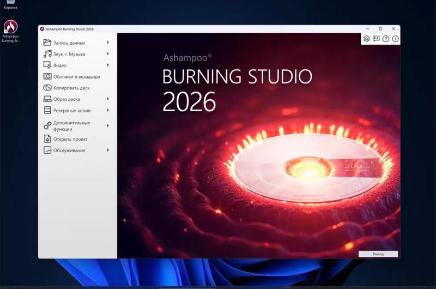Select the Корзина recycle bin desktop icon

[10, 5]
